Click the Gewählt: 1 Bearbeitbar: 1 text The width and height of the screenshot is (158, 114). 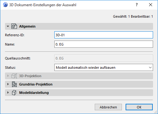click(x=133, y=16)
